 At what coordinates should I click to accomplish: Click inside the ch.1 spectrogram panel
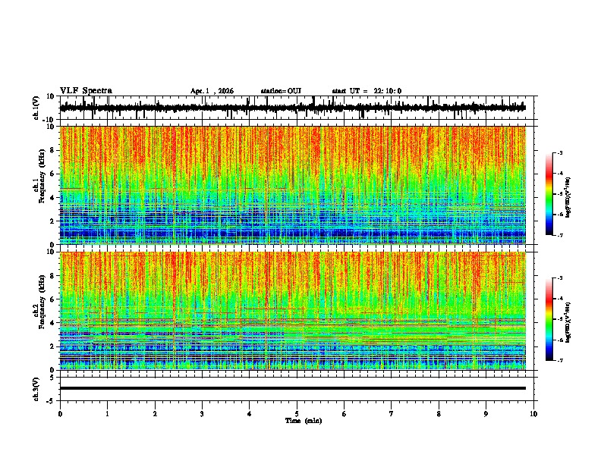pyautogui.click(x=293, y=185)
